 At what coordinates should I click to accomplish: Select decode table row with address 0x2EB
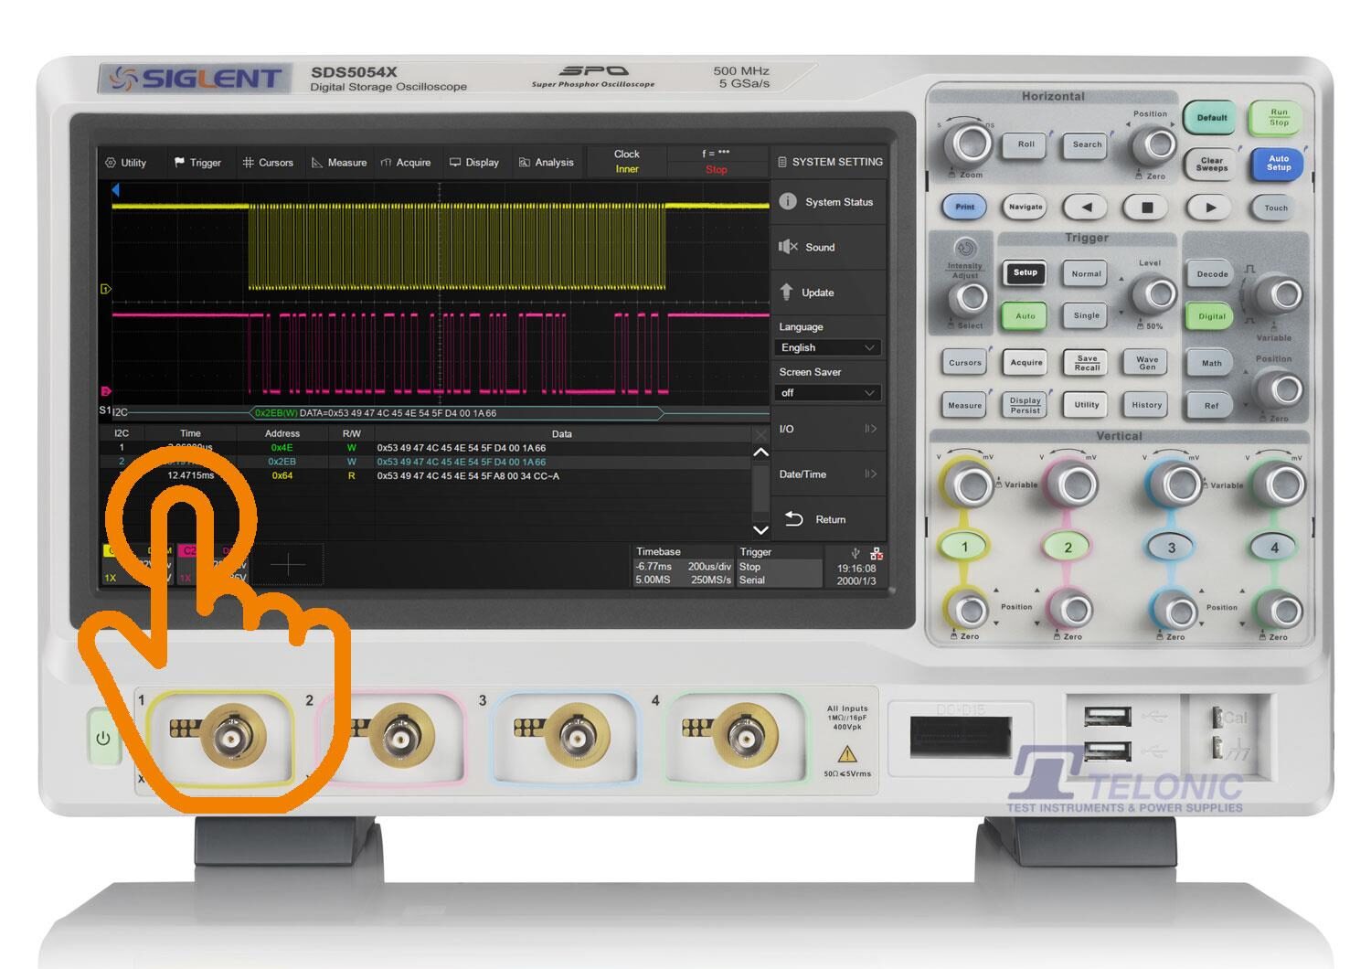(425, 462)
